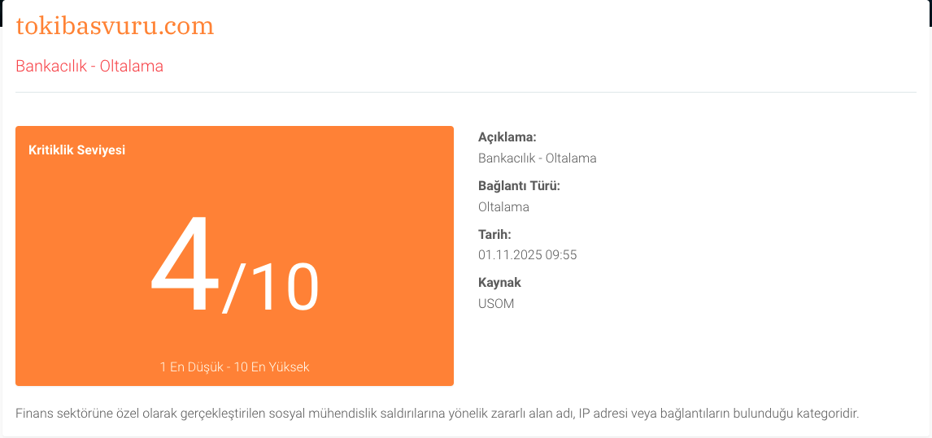
Task: Click the Tarih label
Action: point(494,234)
